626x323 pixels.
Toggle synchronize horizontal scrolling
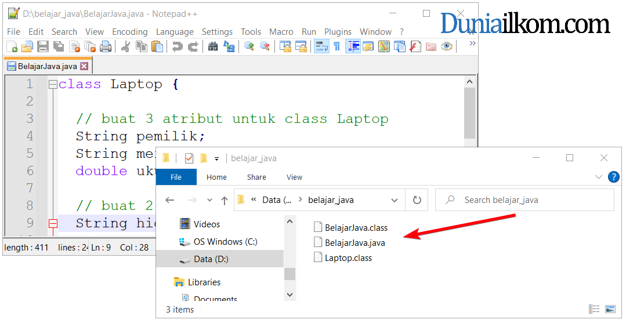pos(301,47)
